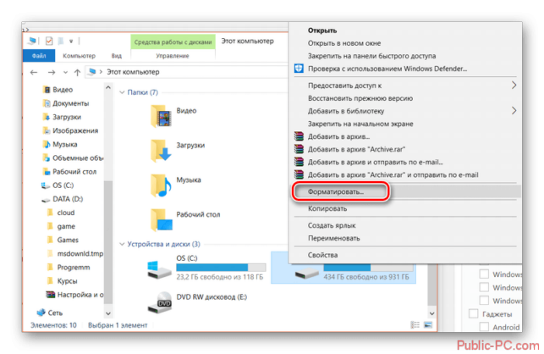
Task: Click the DVD RW drive icon
Action: click(x=160, y=302)
